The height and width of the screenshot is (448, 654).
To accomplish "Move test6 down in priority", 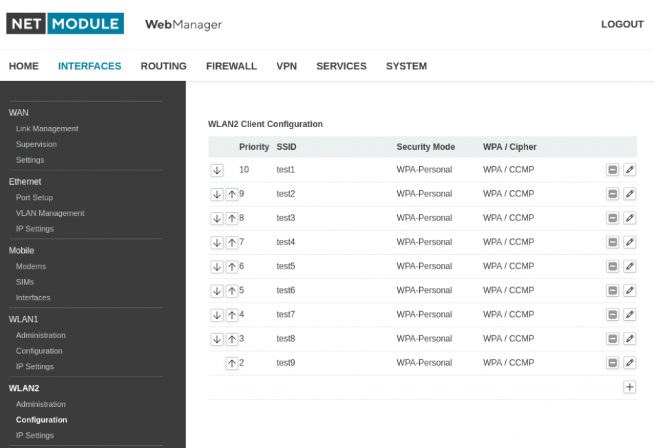I will (x=217, y=291).
